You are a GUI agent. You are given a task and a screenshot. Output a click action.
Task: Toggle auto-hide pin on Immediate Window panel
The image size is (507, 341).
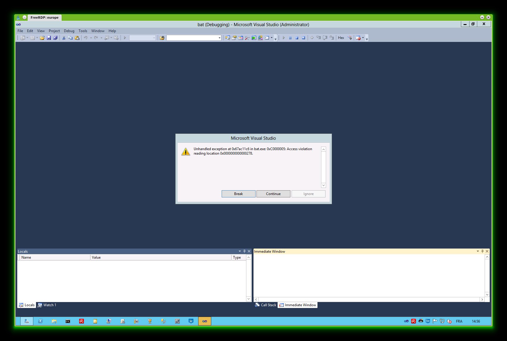click(482, 251)
